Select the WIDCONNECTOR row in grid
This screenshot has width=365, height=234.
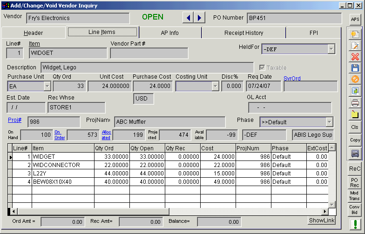[x=56, y=165]
